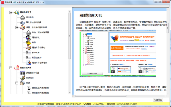The height and width of the screenshot is (107, 171).
Task: Click the embedded software screenshot image
Action: click(x=117, y=53)
